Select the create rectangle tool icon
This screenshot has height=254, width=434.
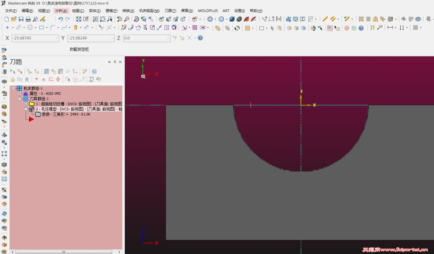(x=41, y=28)
